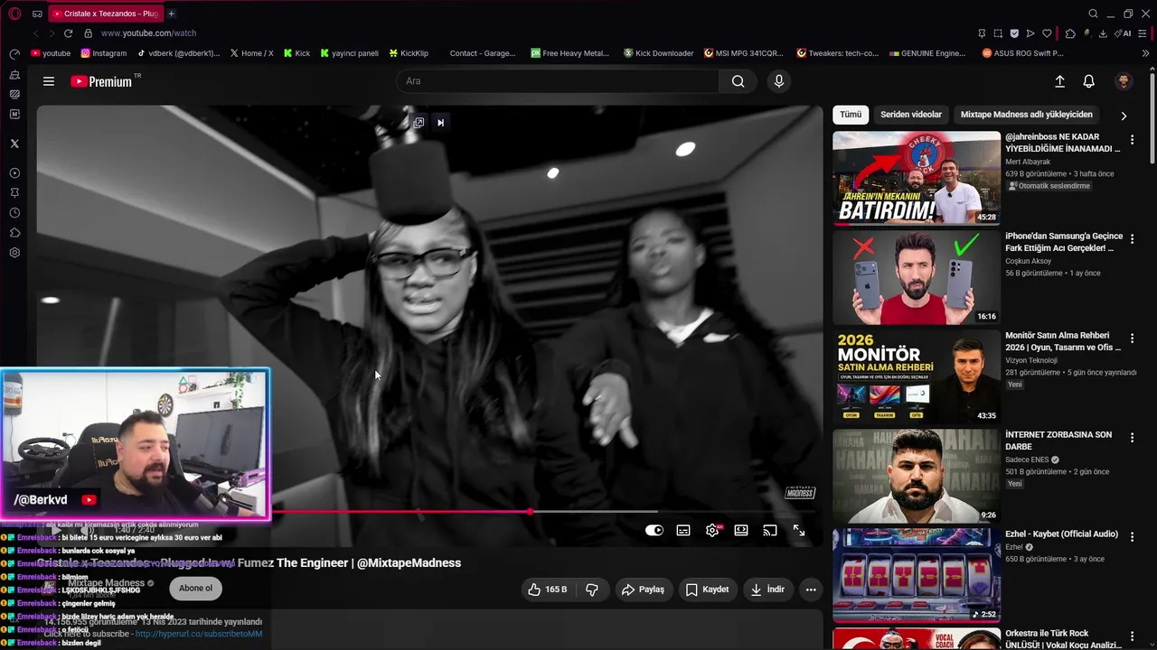This screenshot has height=650, width=1157.
Task: Open the Instagram bookmark
Action: pyautogui.click(x=102, y=53)
